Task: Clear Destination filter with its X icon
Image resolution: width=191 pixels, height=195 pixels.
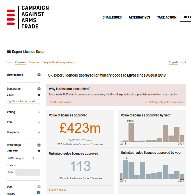Action: 39,89
